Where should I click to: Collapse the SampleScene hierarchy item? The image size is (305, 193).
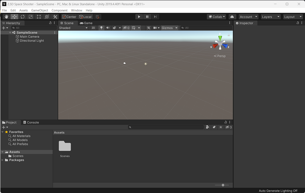point(10,32)
